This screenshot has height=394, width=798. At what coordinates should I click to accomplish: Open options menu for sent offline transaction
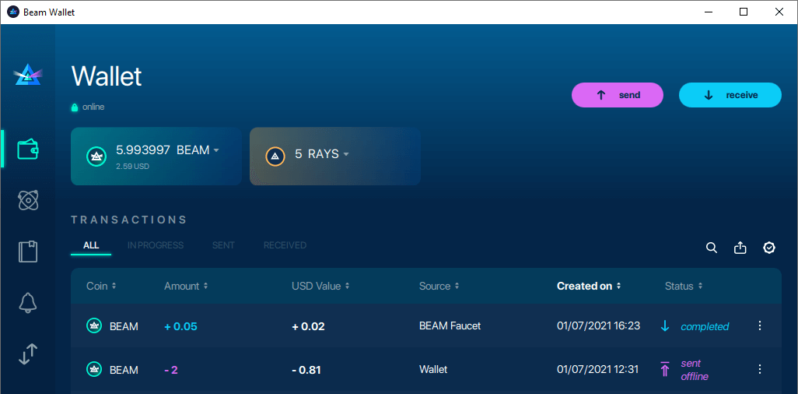point(760,369)
